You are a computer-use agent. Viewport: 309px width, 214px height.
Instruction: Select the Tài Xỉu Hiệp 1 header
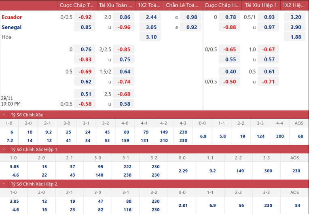[x=261, y=5]
